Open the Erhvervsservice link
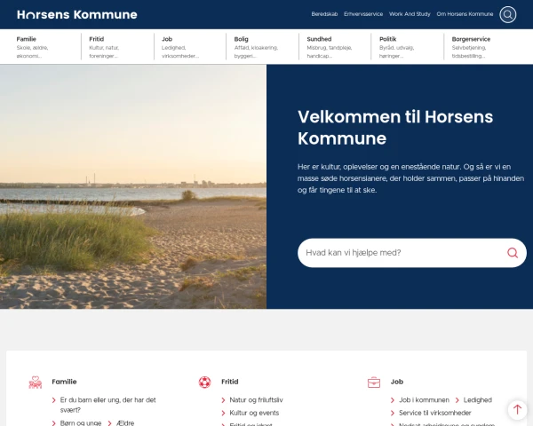 (363, 14)
